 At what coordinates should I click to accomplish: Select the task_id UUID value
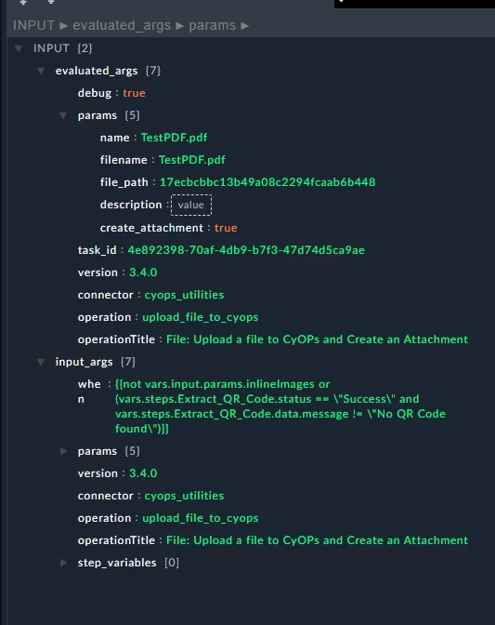[x=246, y=250]
